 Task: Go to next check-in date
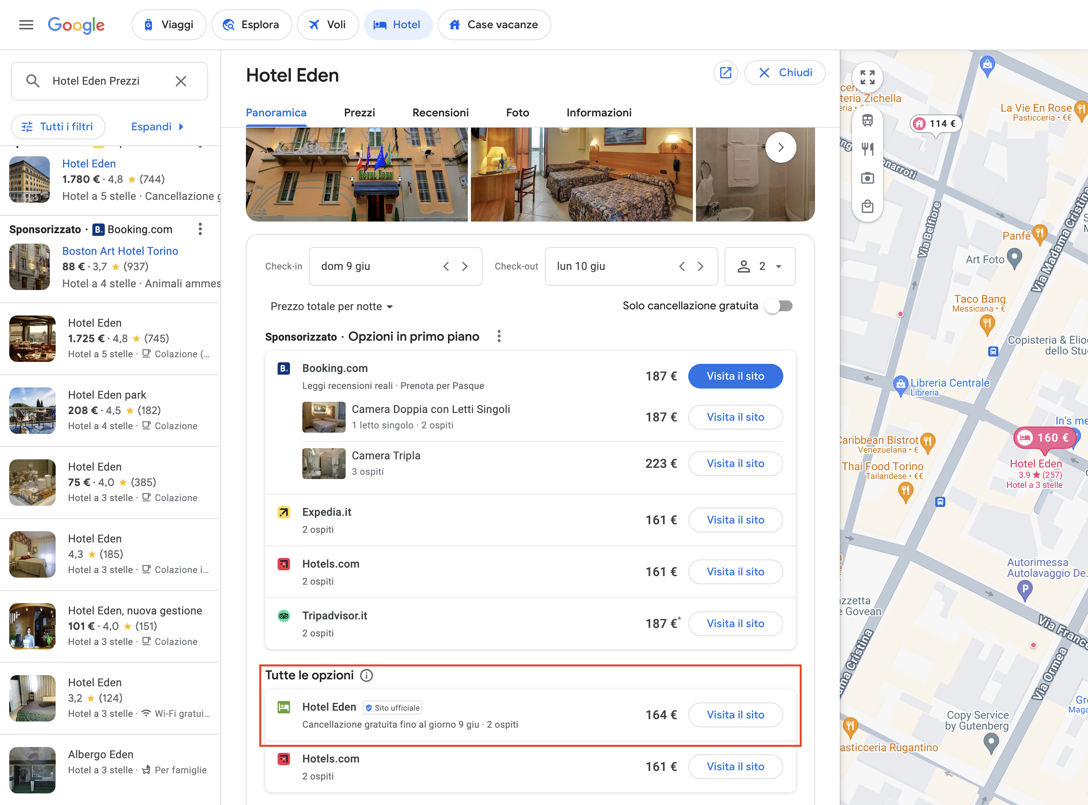[465, 266]
